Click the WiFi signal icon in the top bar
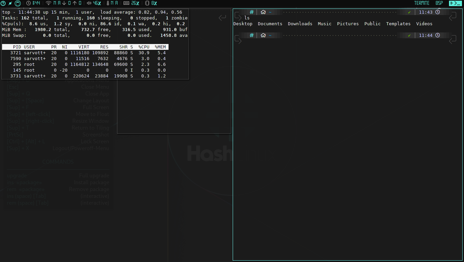The height and width of the screenshot is (262, 464). (x=49, y=3)
